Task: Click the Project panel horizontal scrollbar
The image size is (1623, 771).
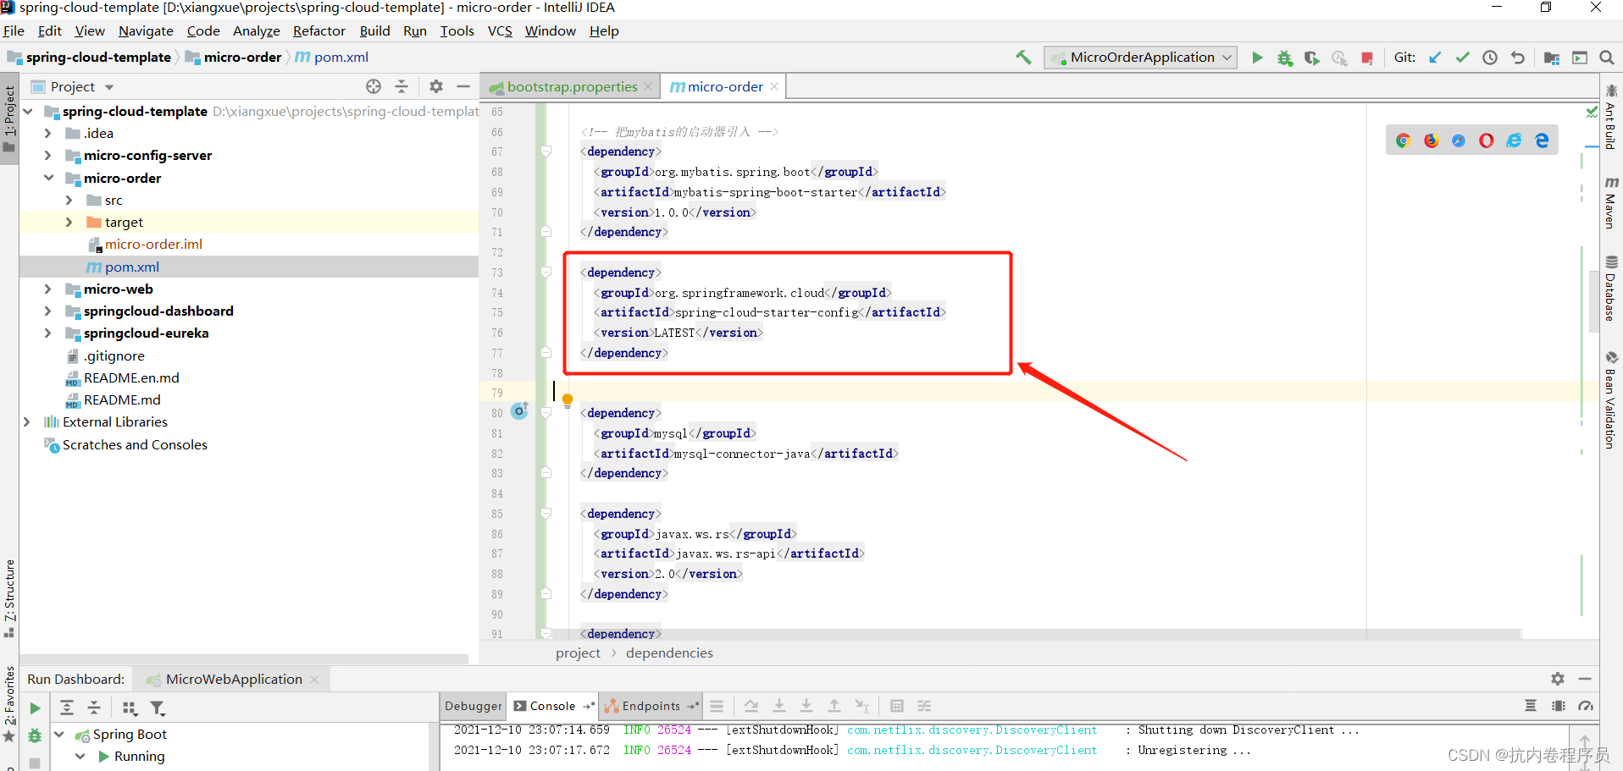Action: 244,658
